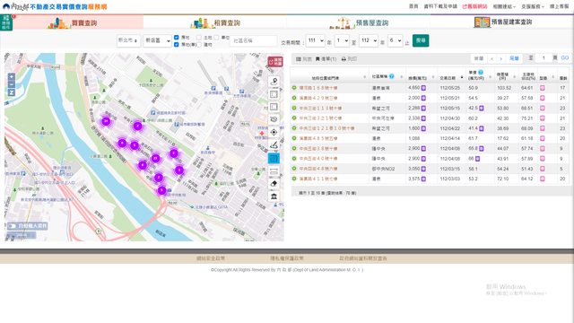Click the green expand icon on first result row
This screenshot has width=574, height=323.
[294, 88]
